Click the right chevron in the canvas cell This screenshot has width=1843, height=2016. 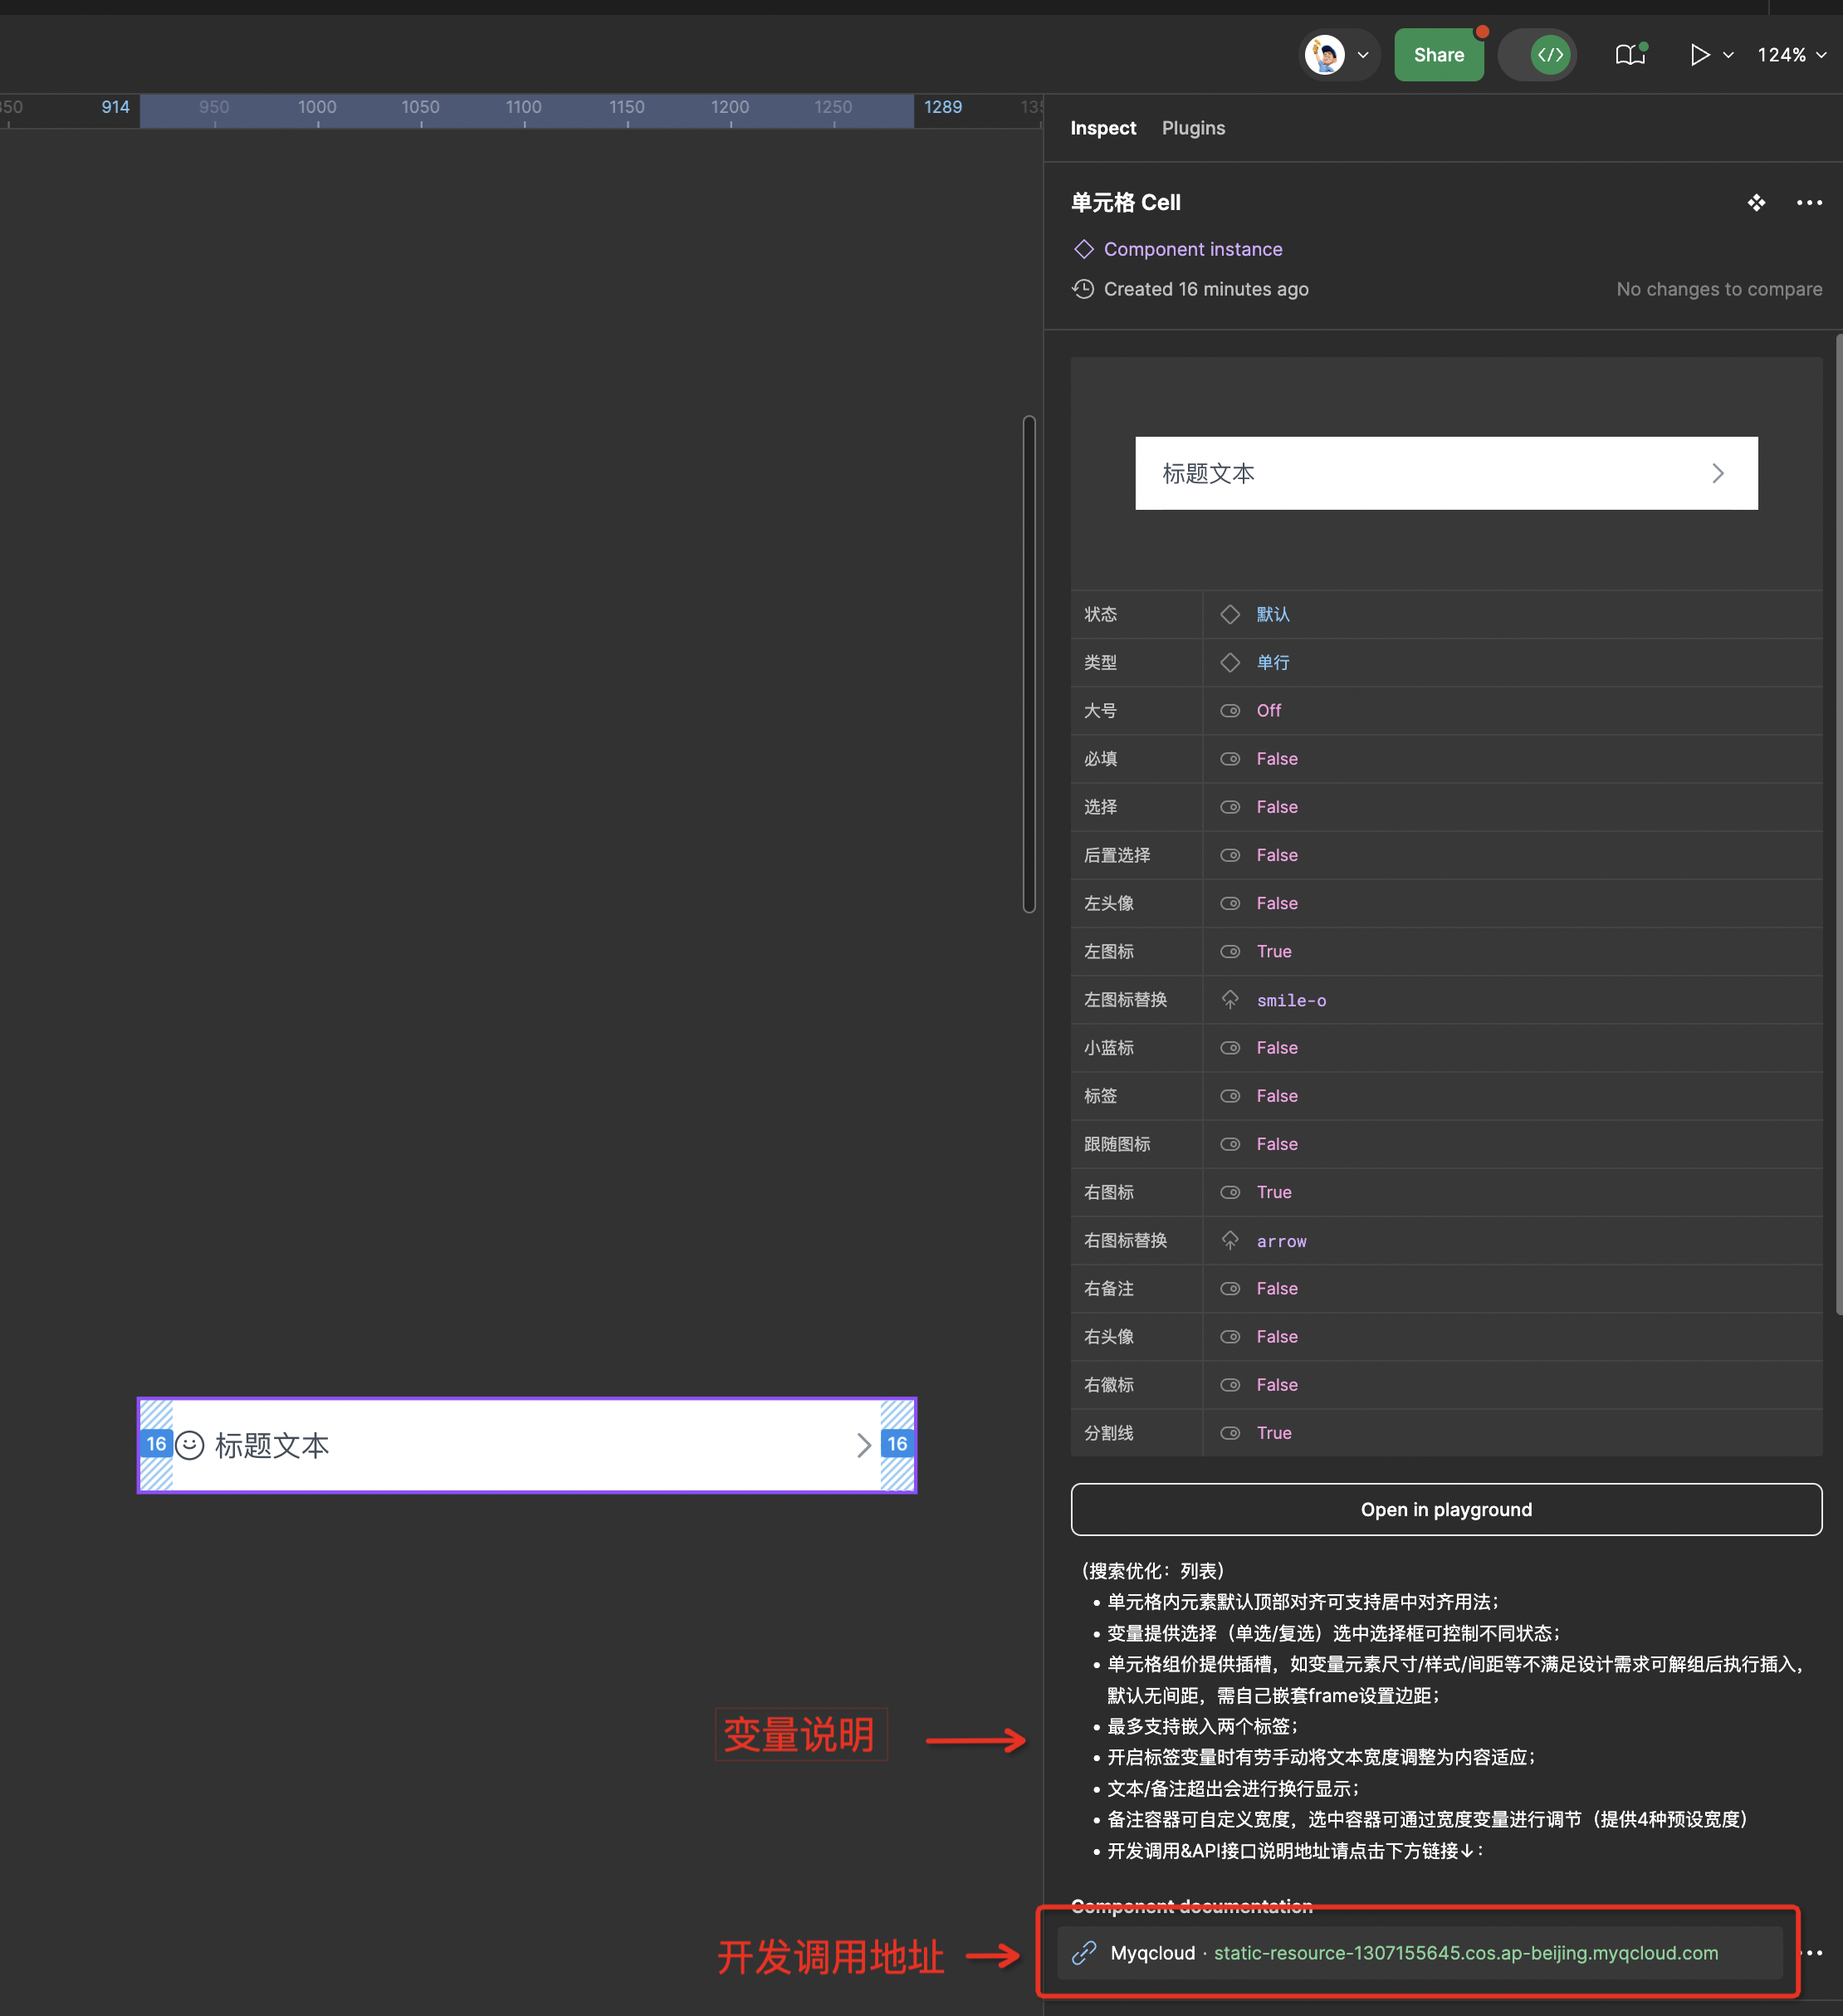pos(864,1445)
